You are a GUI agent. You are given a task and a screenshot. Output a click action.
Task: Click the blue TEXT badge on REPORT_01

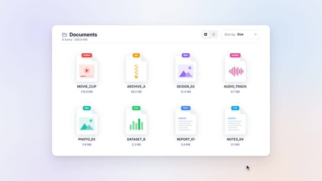[186, 108]
